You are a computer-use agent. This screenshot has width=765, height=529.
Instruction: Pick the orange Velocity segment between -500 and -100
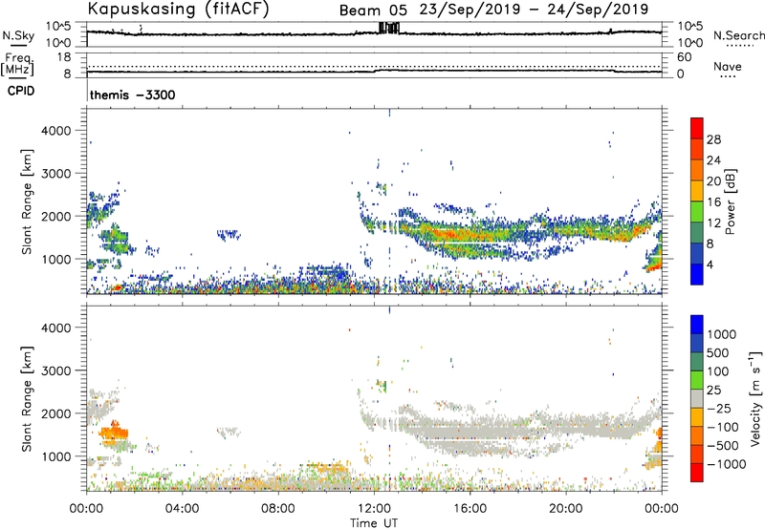tap(697, 435)
